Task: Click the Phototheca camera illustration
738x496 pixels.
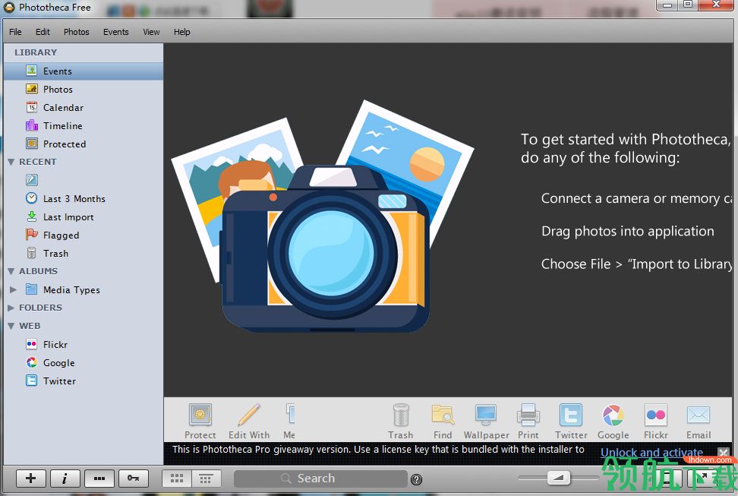Action: 323,216
